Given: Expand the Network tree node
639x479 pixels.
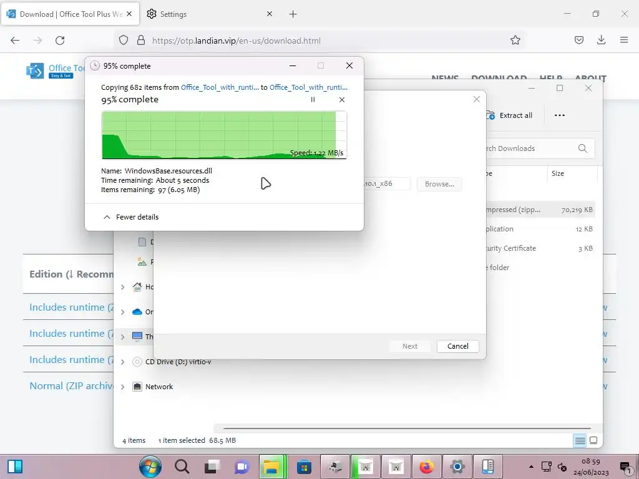Looking at the screenshot, I should click(123, 387).
